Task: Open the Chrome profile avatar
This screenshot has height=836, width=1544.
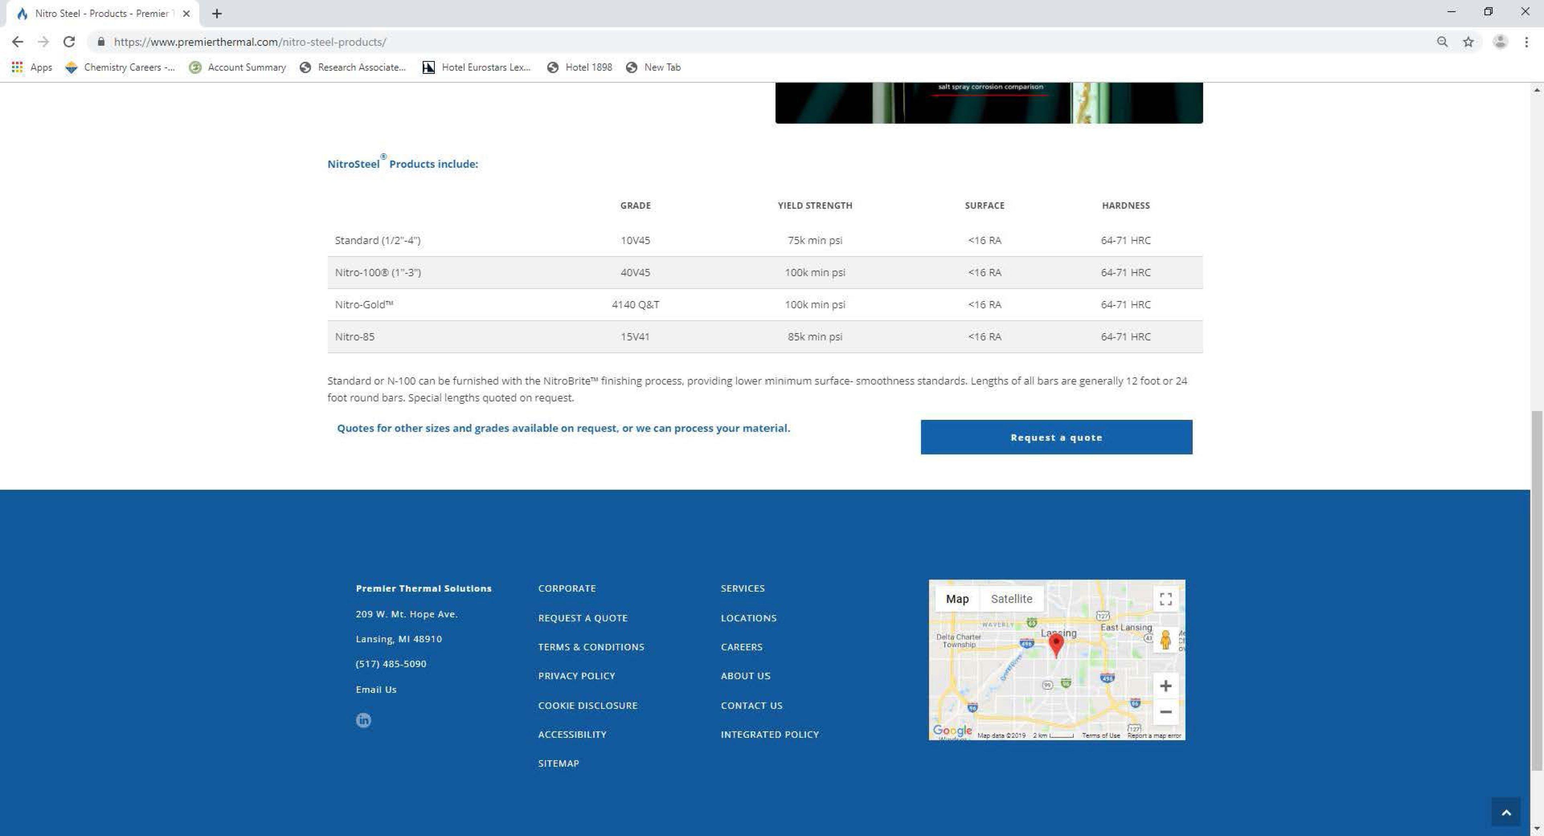Action: click(1500, 42)
